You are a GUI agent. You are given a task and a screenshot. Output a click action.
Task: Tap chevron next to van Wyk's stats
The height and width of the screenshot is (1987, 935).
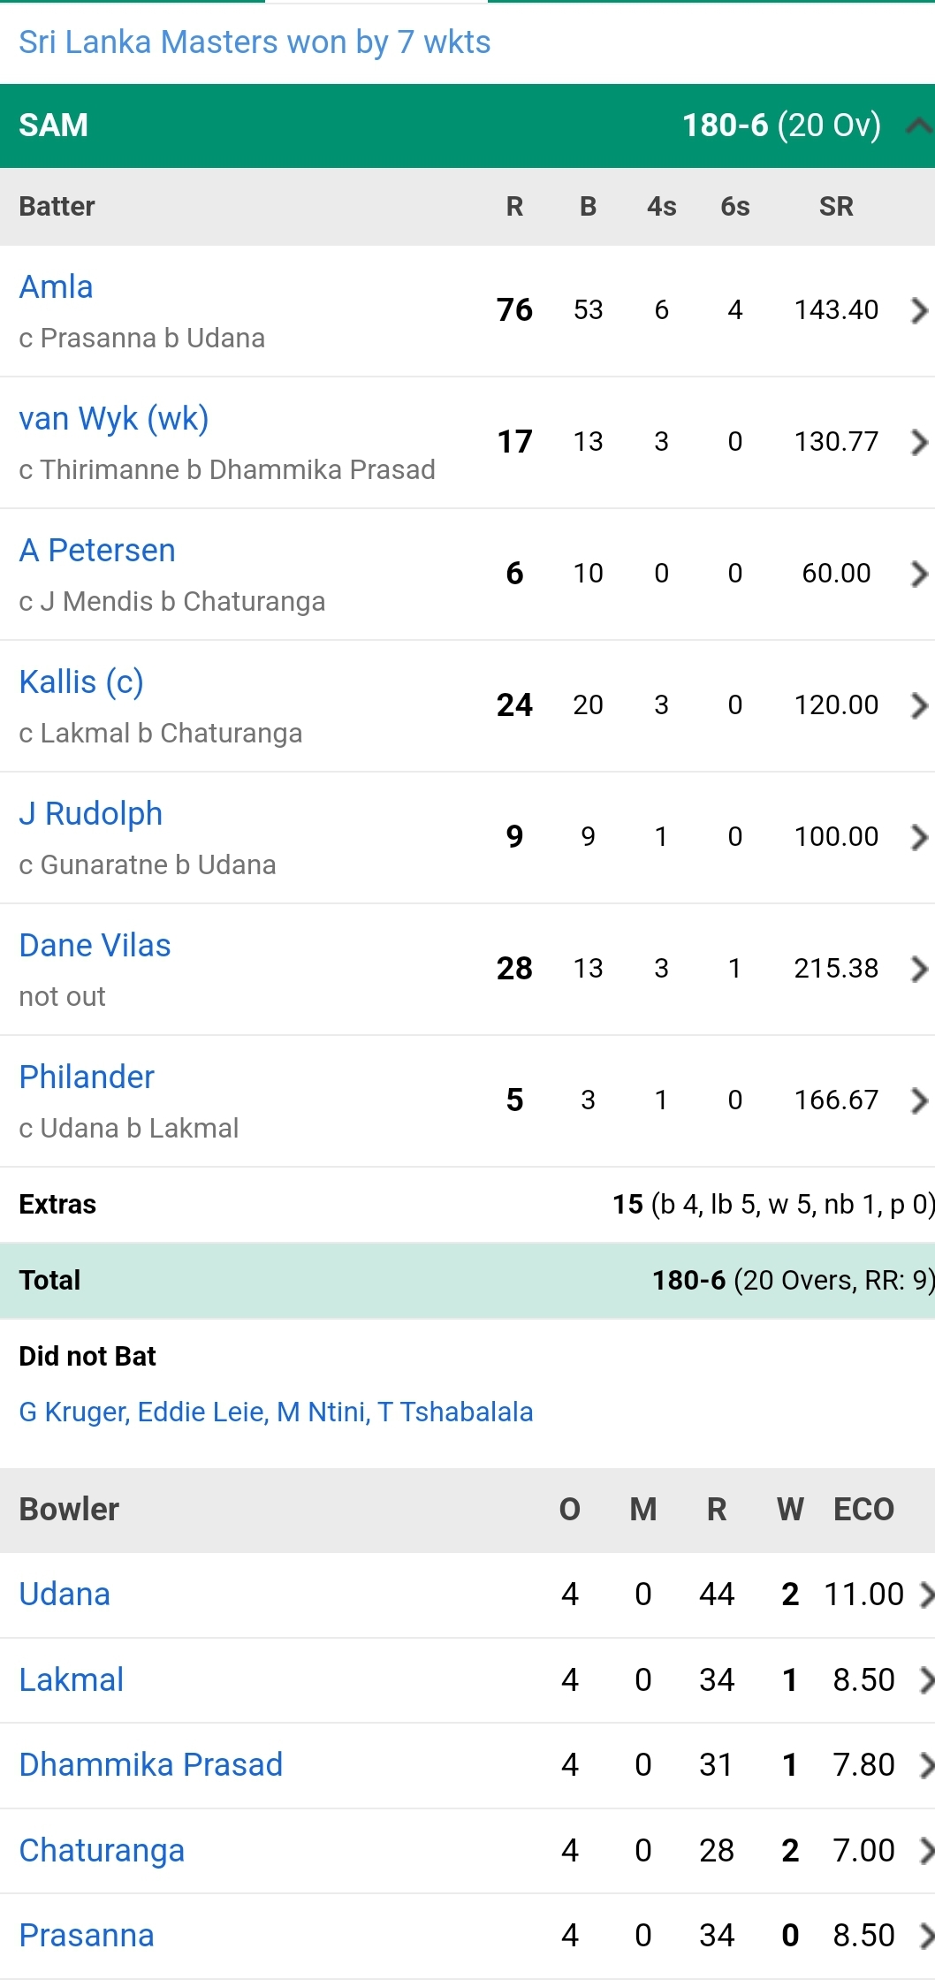point(919,442)
